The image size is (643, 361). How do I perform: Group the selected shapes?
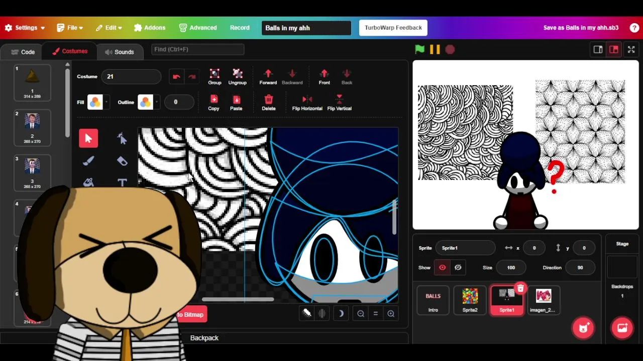[215, 77]
